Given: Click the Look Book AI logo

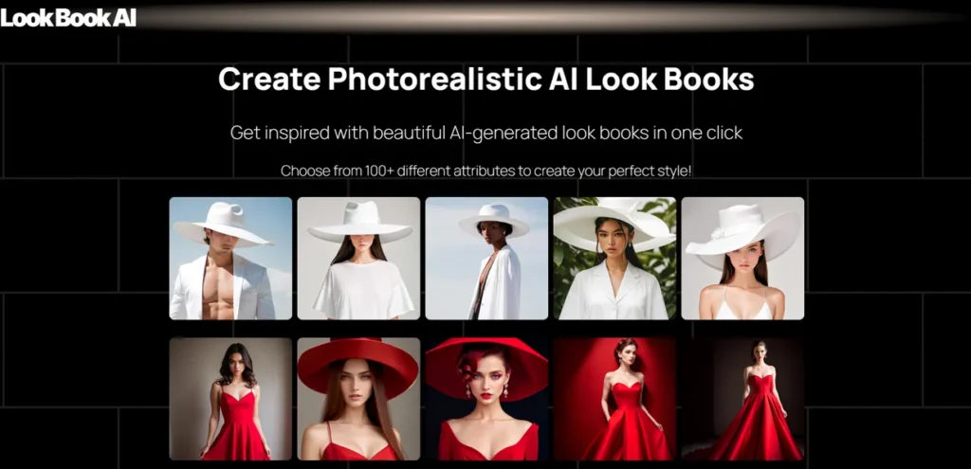Looking at the screenshot, I should click(x=68, y=16).
